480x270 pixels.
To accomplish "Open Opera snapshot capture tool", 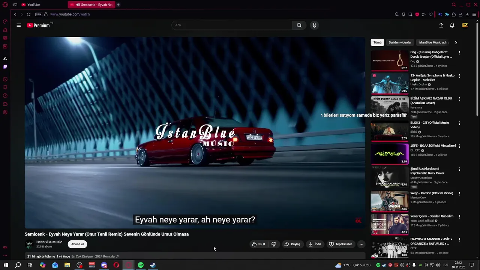I will pyautogui.click(x=410, y=14).
